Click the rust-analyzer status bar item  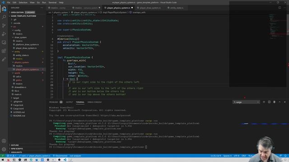75,156
